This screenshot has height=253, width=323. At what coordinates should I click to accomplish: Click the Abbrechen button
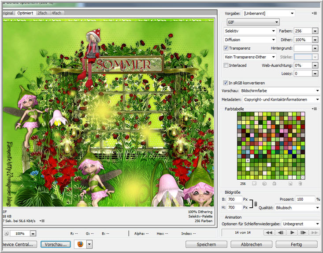(x=251, y=244)
